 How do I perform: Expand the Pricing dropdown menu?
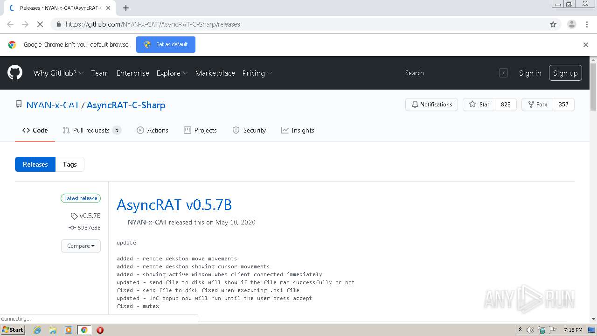[x=257, y=73]
